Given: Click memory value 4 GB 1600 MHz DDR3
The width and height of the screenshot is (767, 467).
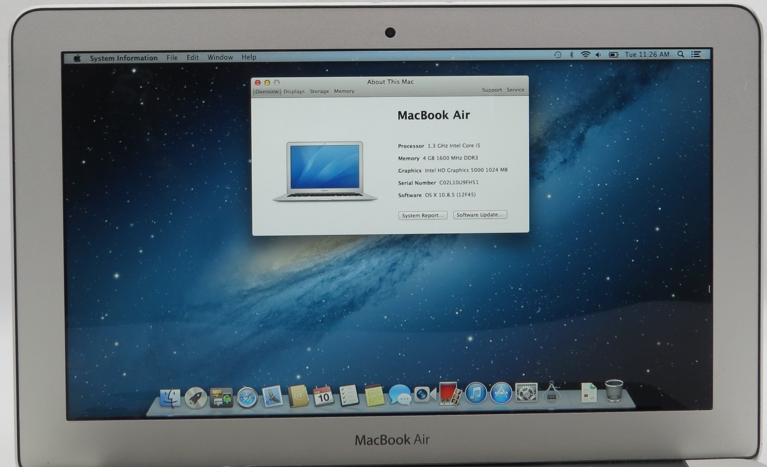Looking at the screenshot, I should pyautogui.click(x=450, y=158).
